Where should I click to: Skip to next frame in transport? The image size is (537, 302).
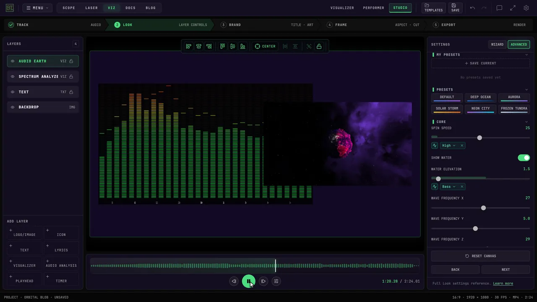pyautogui.click(x=263, y=281)
